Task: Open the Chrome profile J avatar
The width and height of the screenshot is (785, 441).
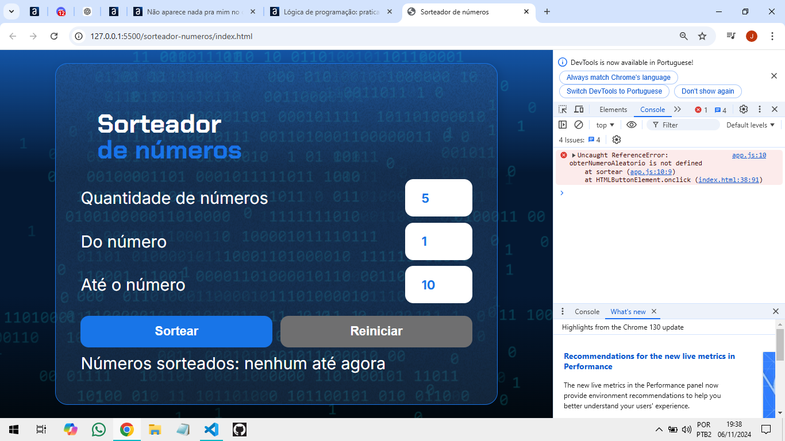Action: click(752, 36)
